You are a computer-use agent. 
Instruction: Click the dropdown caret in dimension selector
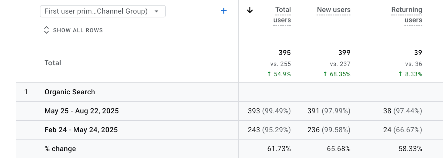[156, 11]
